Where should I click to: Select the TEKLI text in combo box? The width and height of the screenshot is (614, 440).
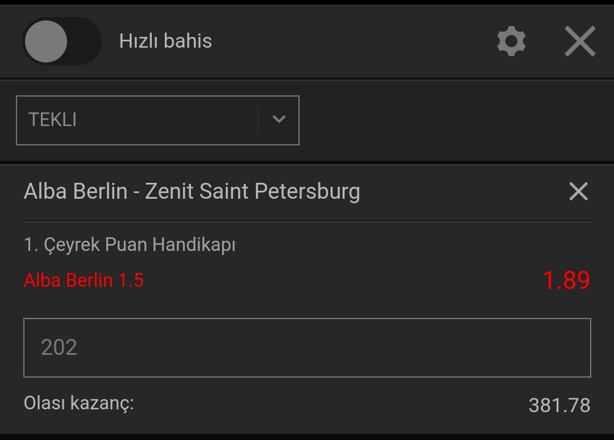click(x=52, y=120)
